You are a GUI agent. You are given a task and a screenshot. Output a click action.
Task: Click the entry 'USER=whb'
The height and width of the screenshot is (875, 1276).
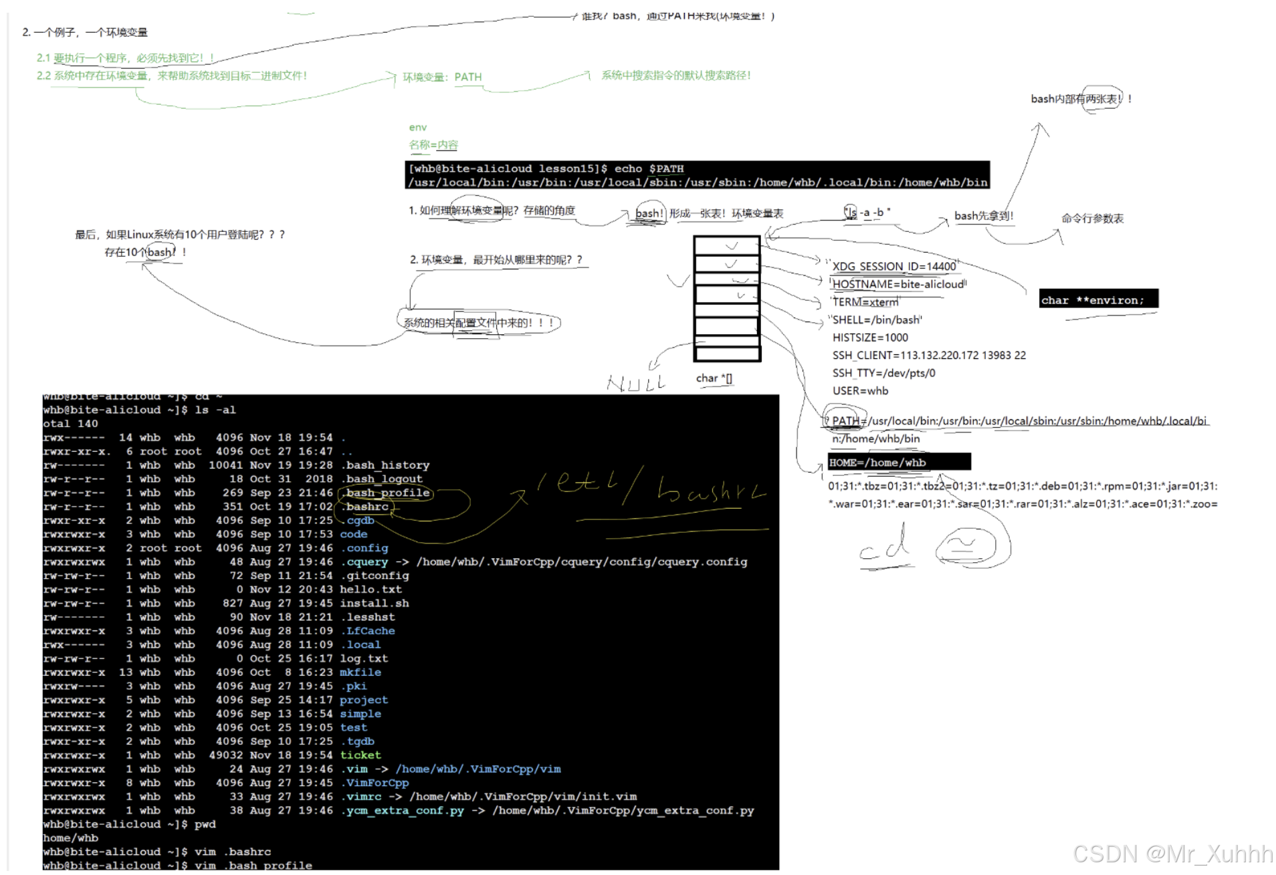click(860, 390)
